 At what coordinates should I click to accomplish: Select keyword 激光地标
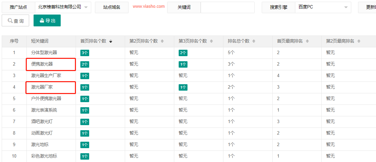40,144
